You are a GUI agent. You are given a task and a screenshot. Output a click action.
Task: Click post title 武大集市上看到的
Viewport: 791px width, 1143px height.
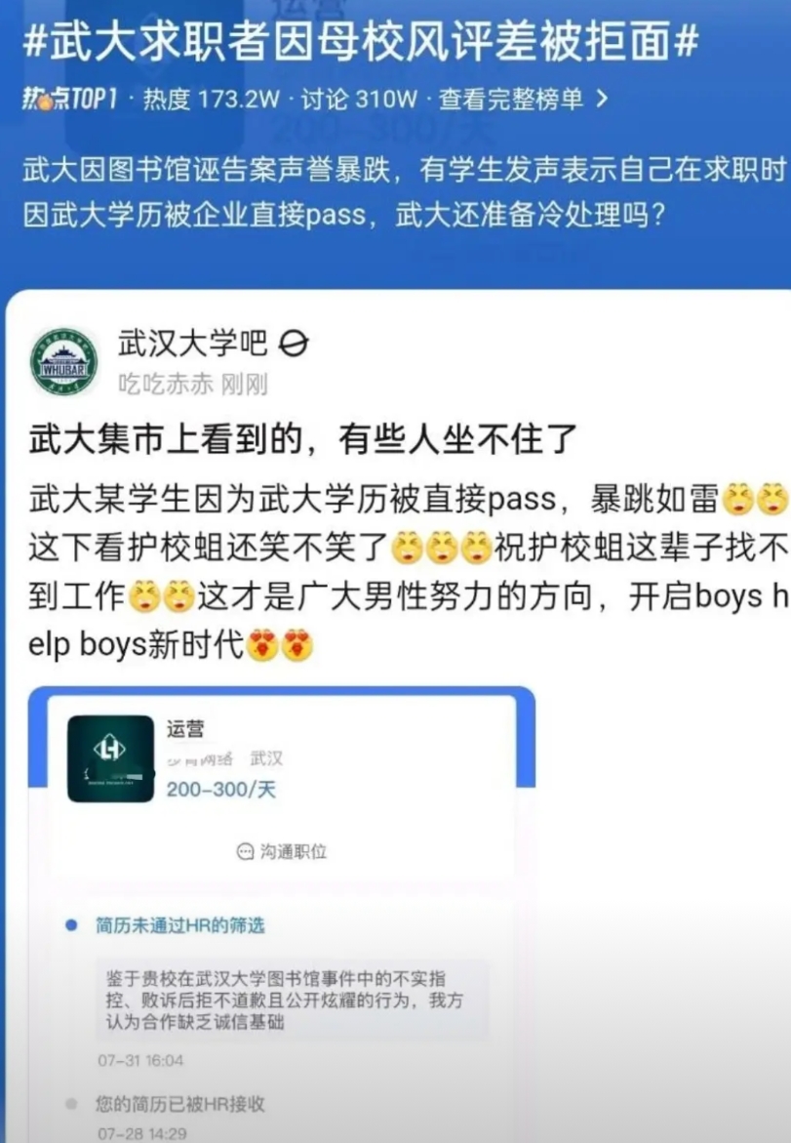(x=166, y=439)
